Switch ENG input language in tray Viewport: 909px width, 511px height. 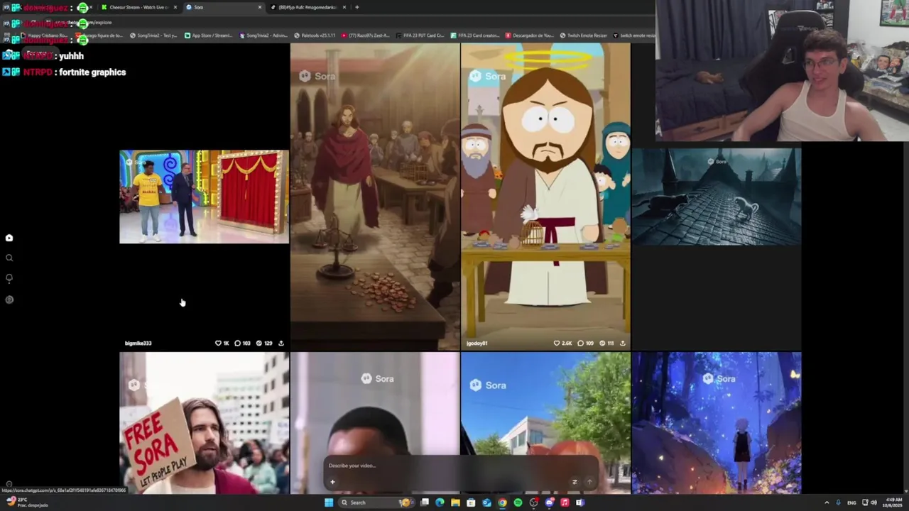click(x=851, y=502)
